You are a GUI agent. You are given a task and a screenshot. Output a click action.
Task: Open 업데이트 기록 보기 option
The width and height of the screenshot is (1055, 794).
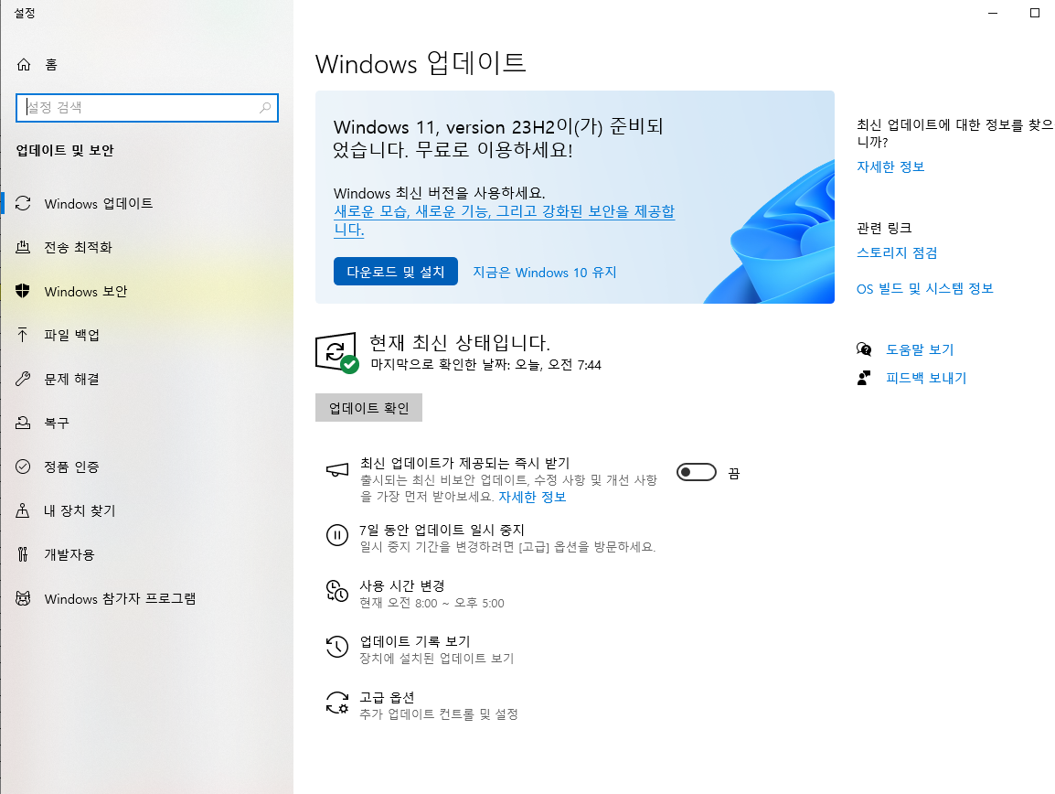pos(420,649)
